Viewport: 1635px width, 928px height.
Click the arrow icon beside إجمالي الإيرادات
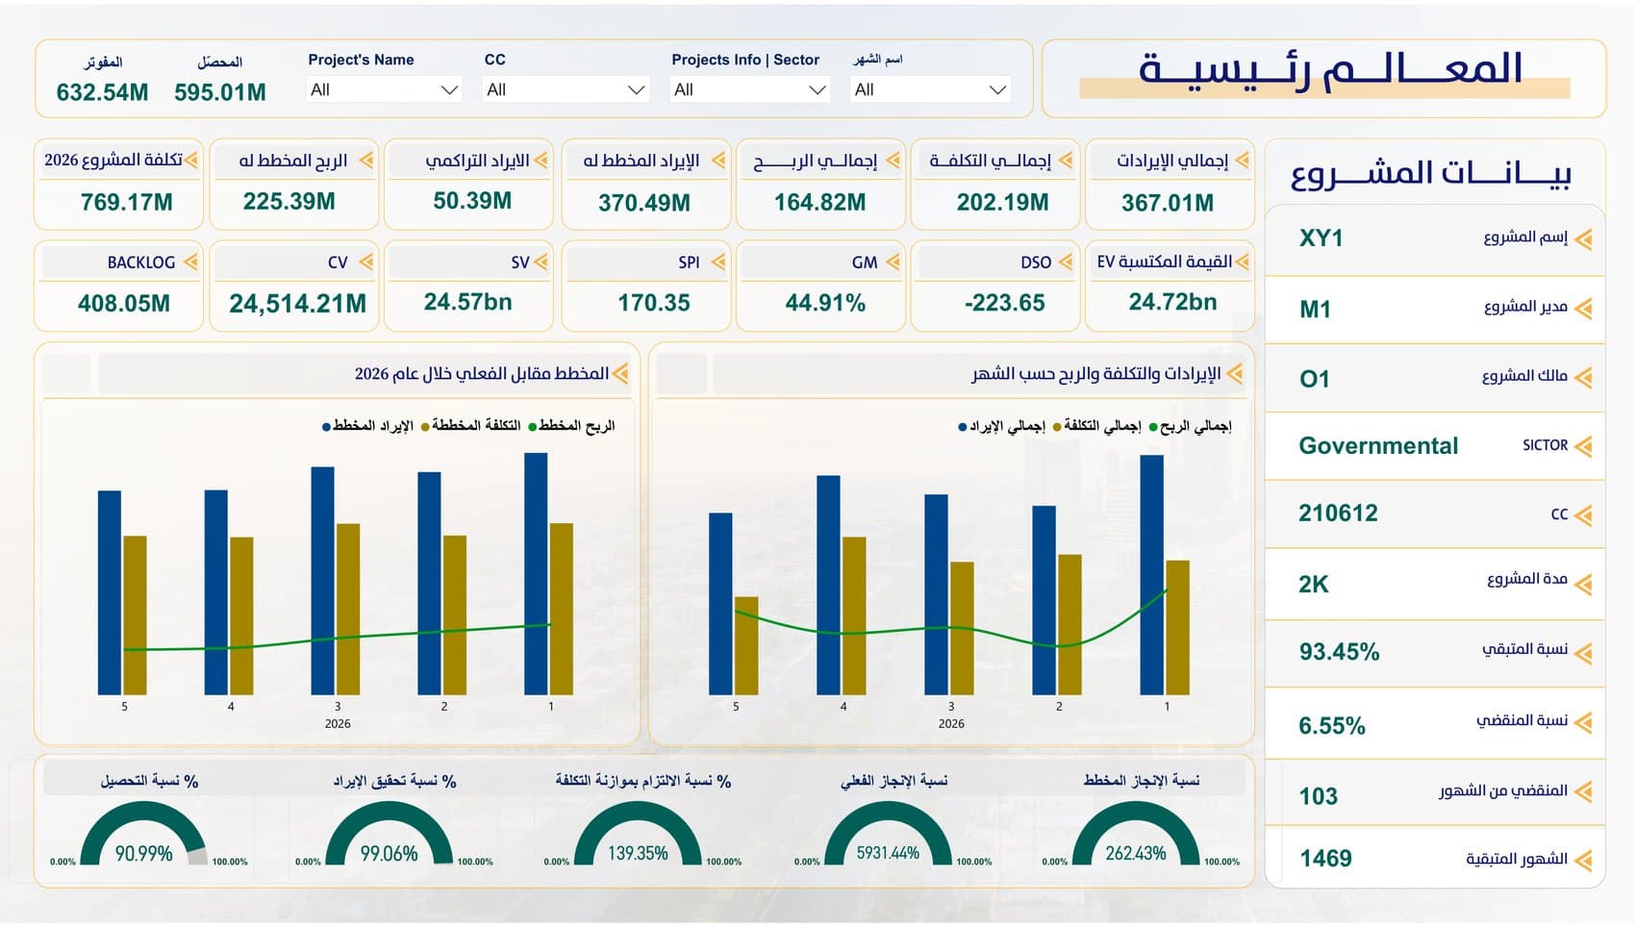tap(1243, 160)
